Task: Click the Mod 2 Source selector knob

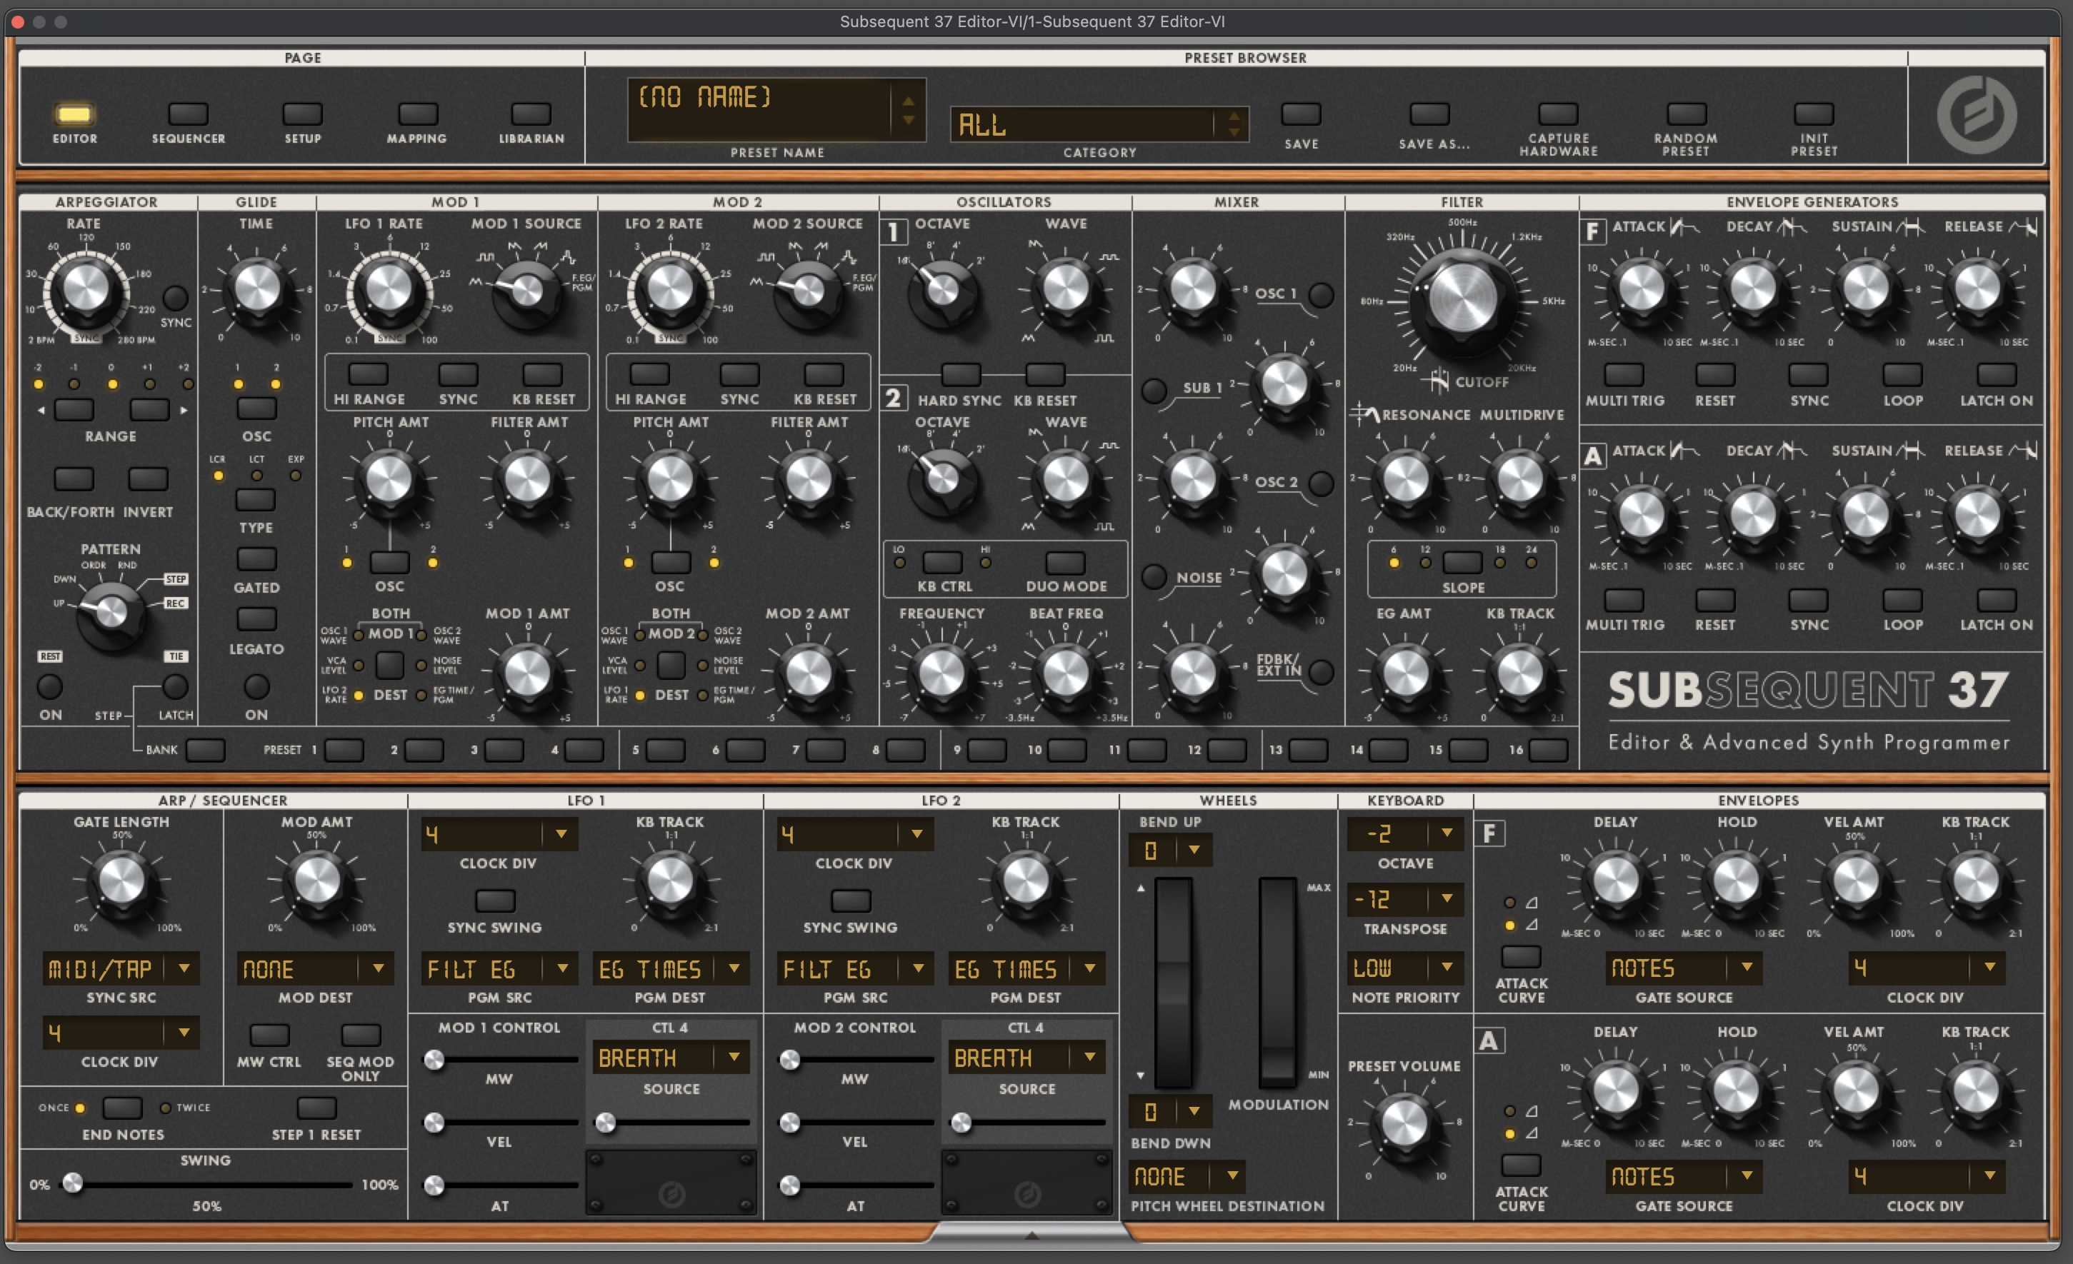Action: [x=808, y=292]
